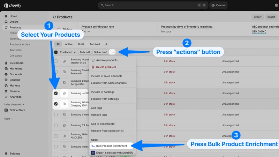The width and height of the screenshot is (279, 157).
Task: Open Transfers in sidebar
Action: [x=15, y=50]
